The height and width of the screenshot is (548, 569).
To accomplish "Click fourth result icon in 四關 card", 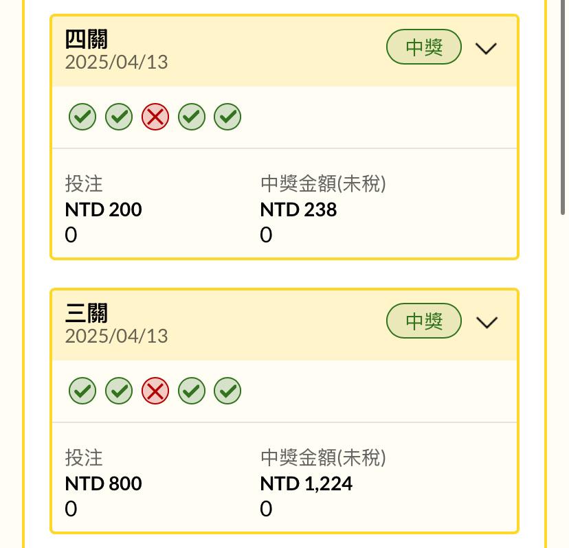I will point(192,117).
